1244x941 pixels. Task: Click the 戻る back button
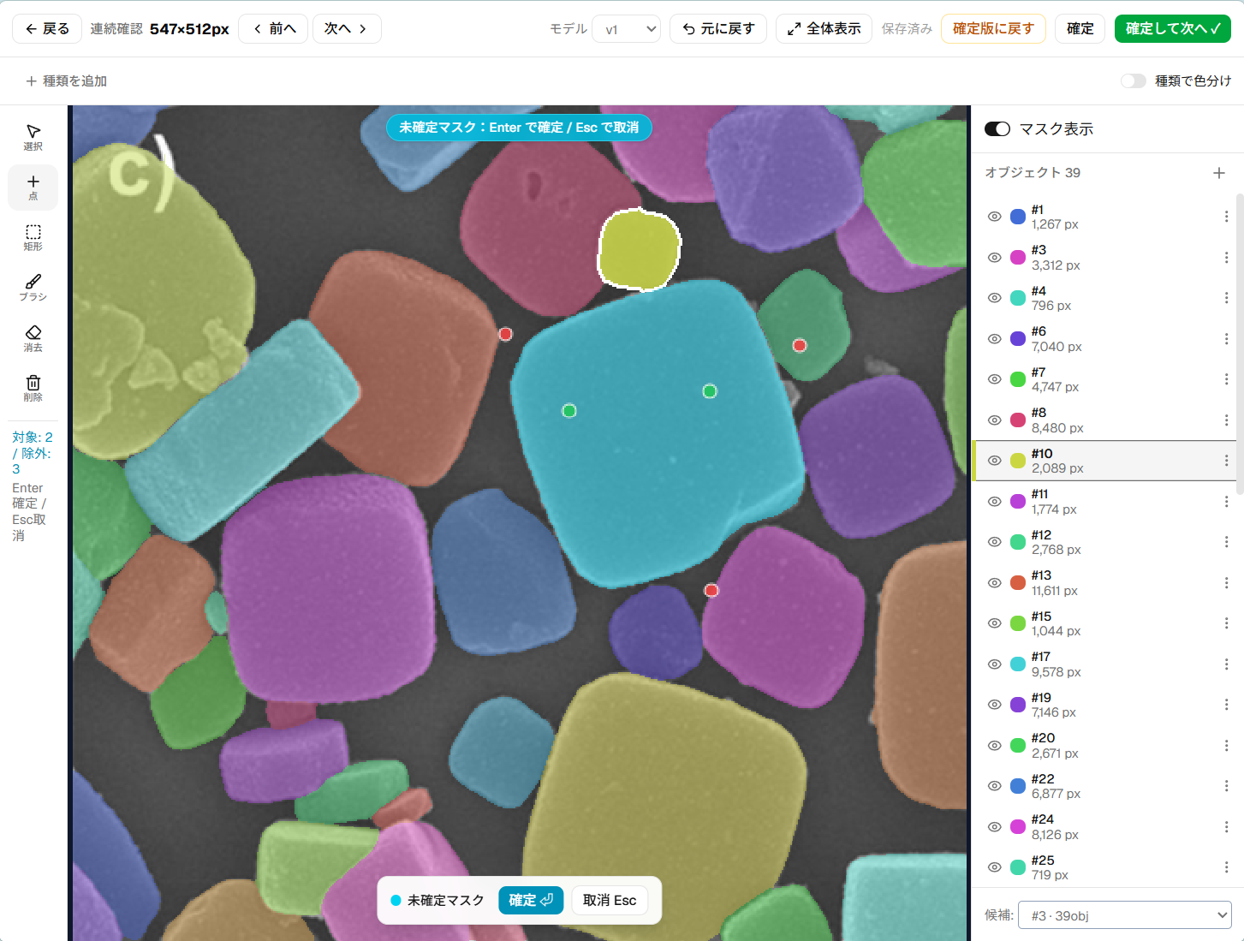(47, 29)
